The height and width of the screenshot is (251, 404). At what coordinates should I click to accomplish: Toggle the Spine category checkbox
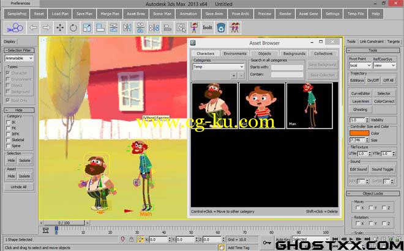coord(8,146)
